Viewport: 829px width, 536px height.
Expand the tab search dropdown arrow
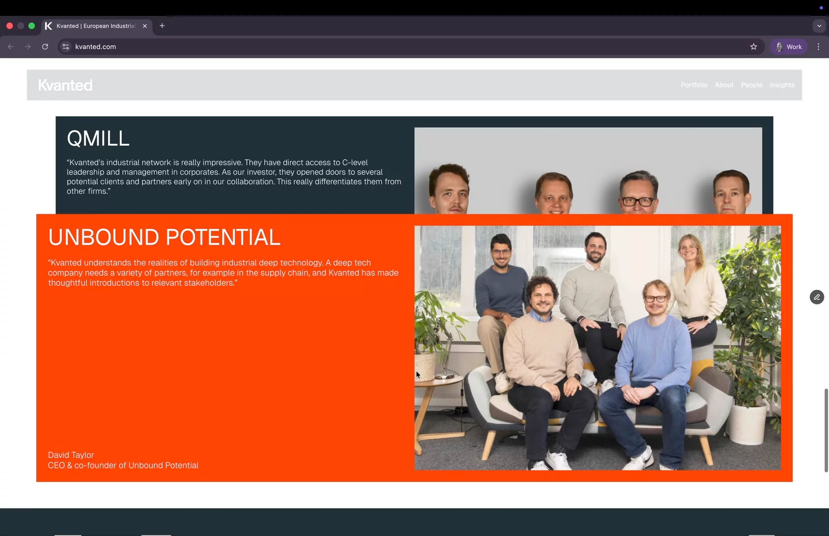pyautogui.click(x=819, y=26)
